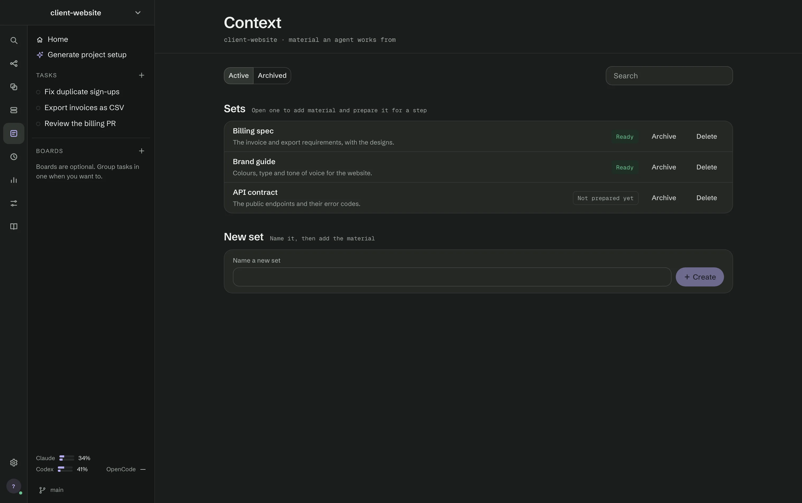802x503 pixels.
Task: Click the Codex usage bar
Action: [65, 469]
